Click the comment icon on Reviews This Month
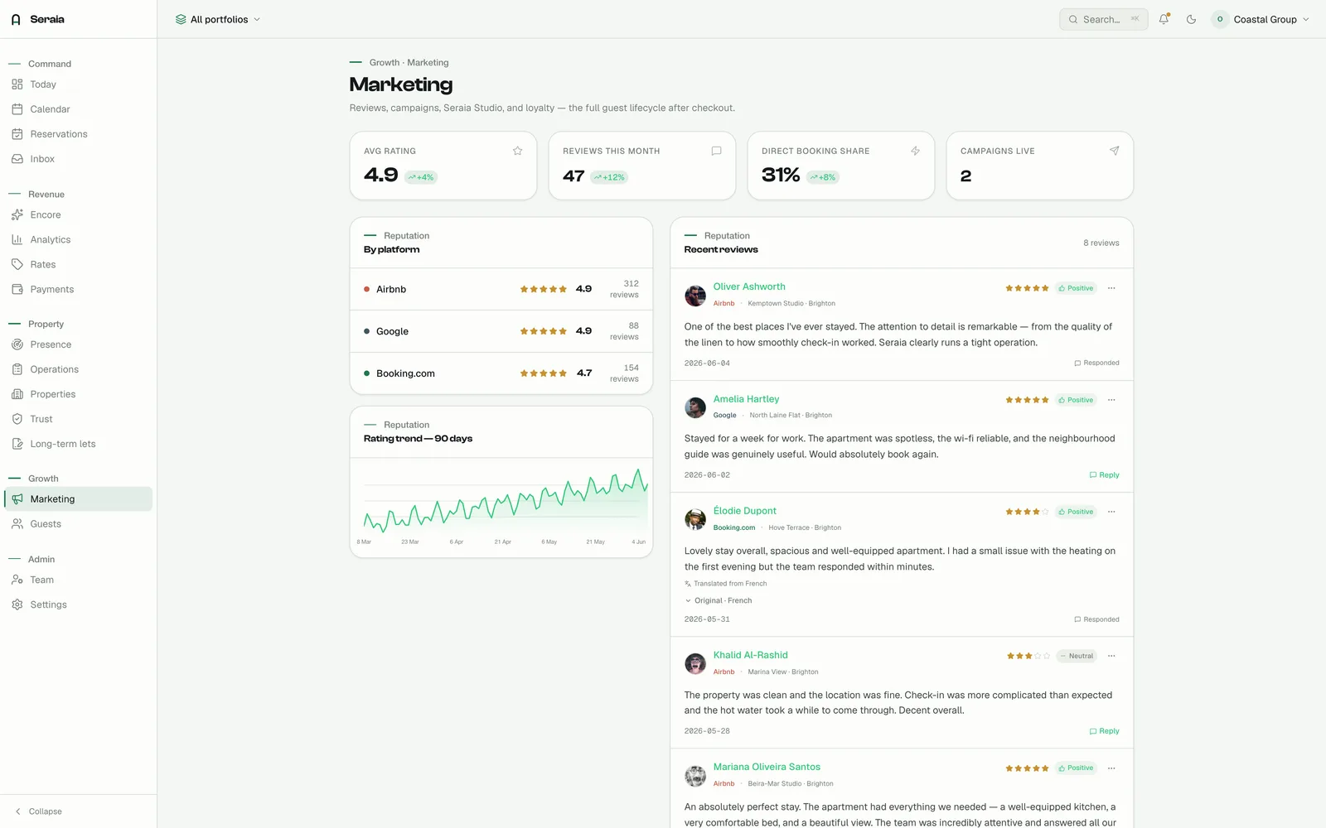The height and width of the screenshot is (828, 1326). pyautogui.click(x=716, y=151)
